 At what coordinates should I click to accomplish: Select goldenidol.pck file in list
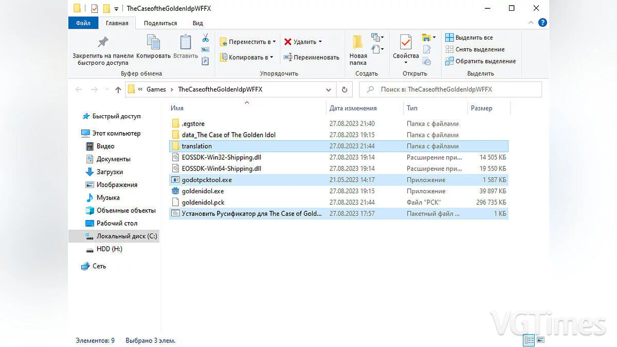203,203
